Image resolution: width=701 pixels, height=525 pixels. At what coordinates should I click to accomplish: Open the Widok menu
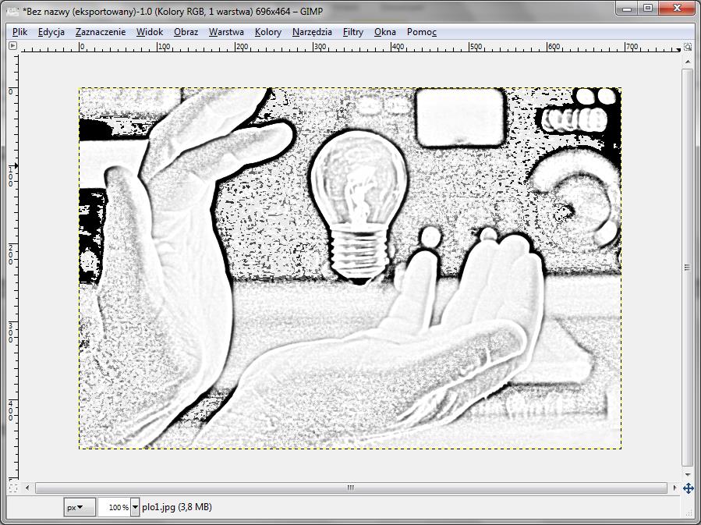point(150,32)
